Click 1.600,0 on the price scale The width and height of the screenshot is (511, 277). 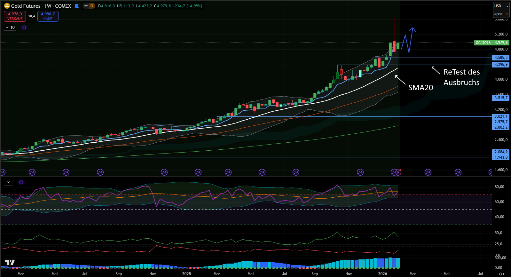tap(501, 170)
